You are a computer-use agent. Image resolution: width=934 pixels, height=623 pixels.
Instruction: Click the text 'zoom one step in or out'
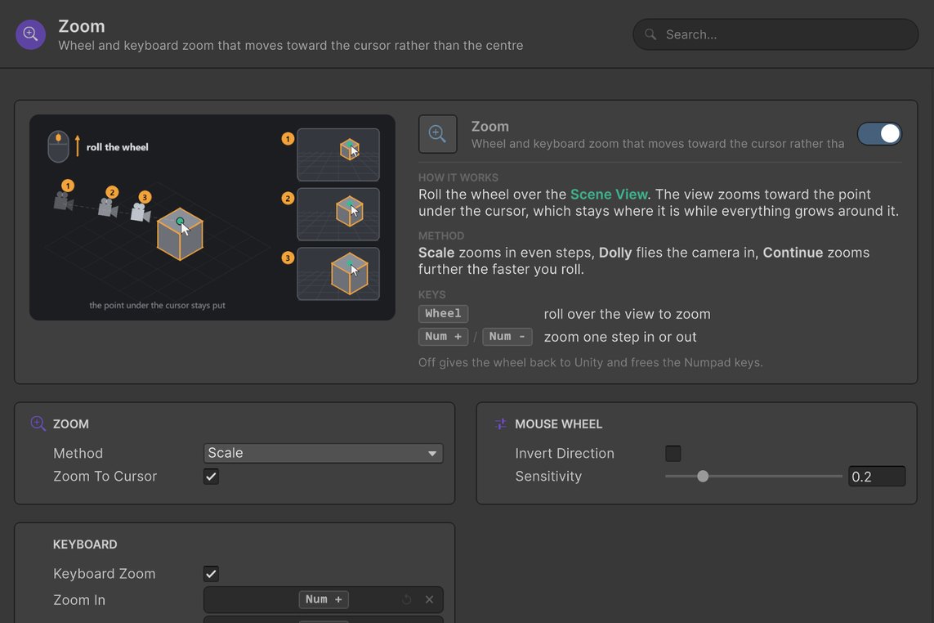click(x=620, y=337)
